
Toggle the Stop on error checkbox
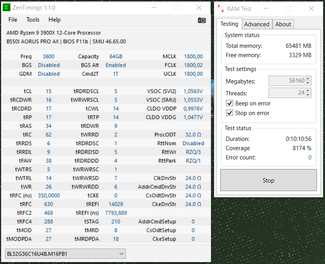[x=230, y=113]
